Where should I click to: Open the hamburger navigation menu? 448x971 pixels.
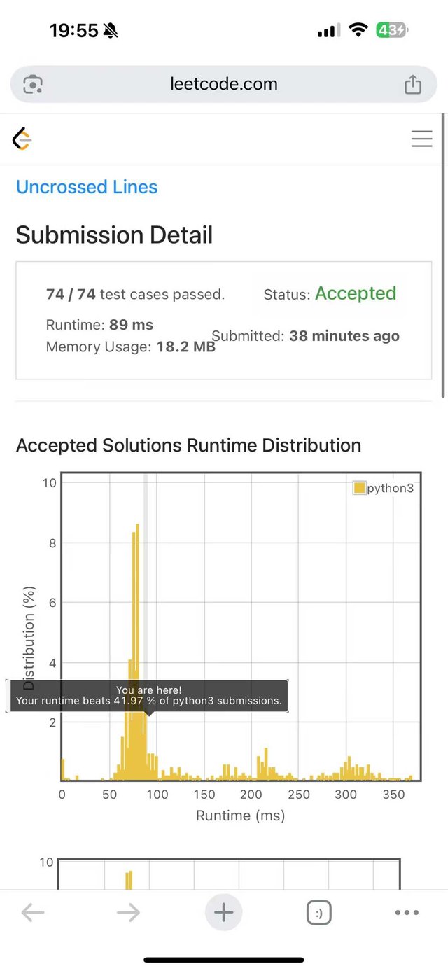[x=421, y=139]
